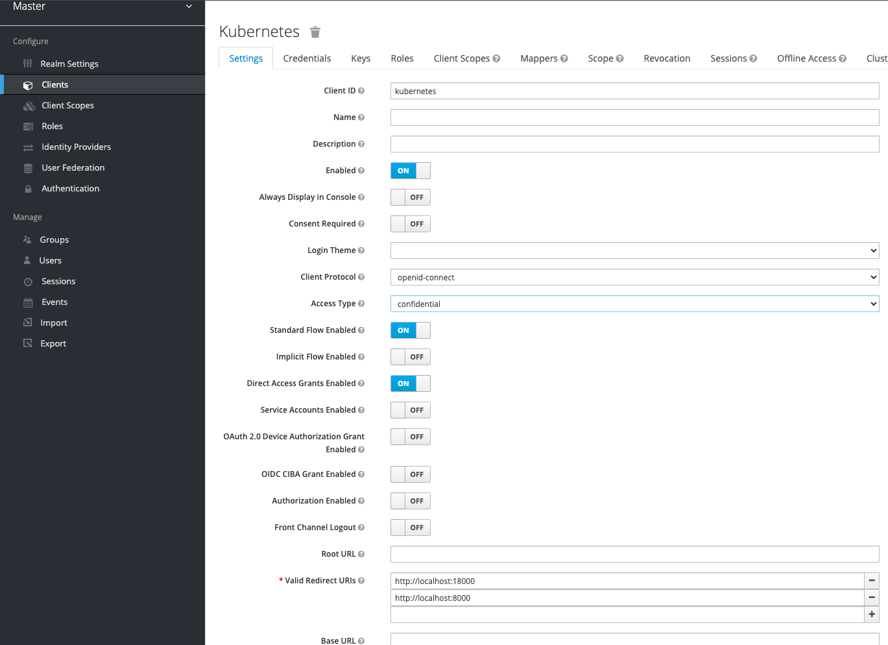Toggle the Enabled switch off
888x645 pixels.
(x=411, y=171)
